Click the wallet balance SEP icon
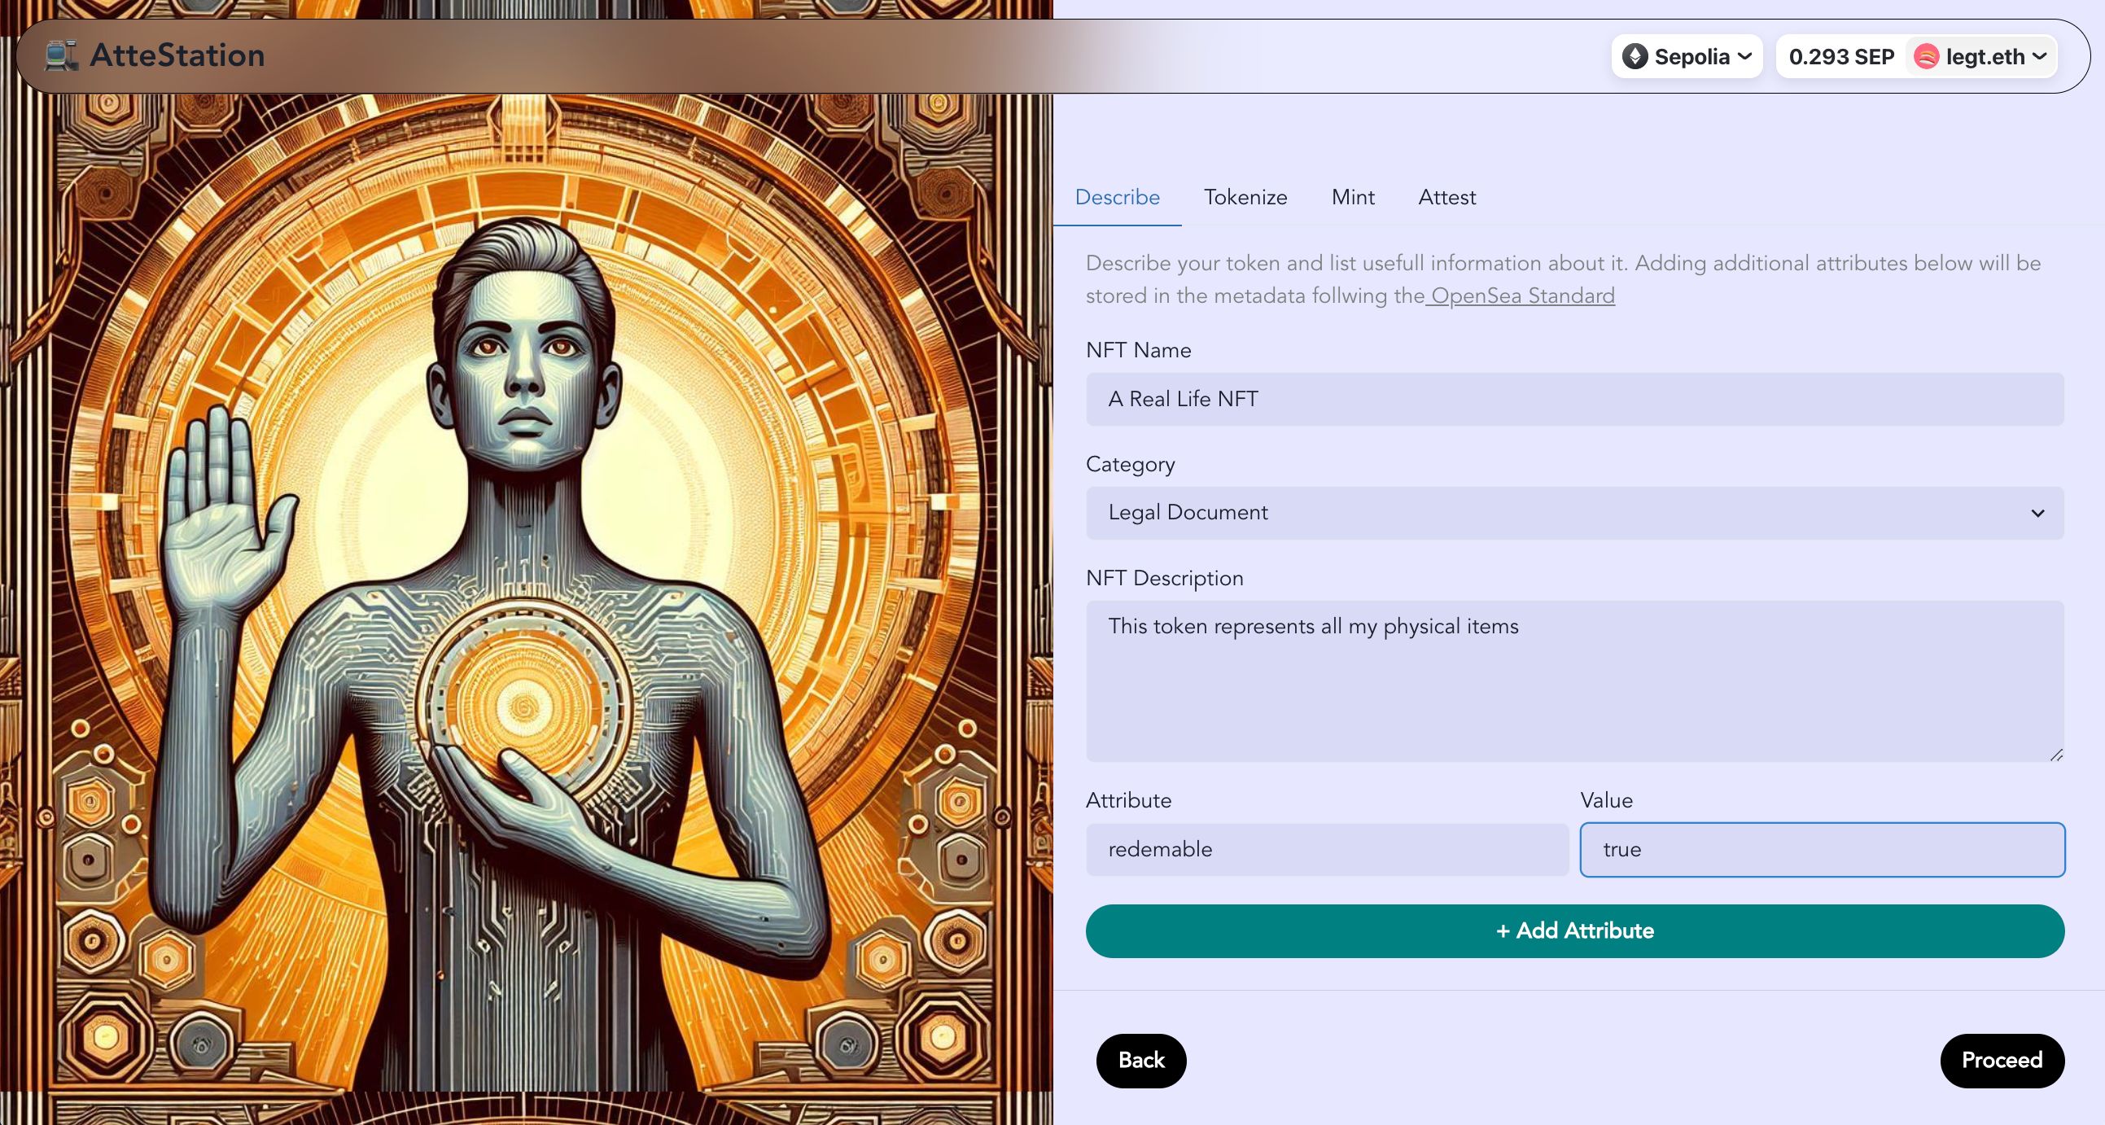Viewport: 2105px width, 1125px height. tap(1842, 55)
